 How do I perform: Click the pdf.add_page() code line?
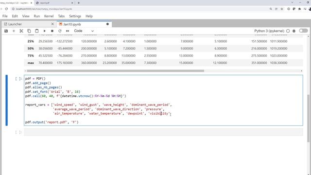point(38,83)
